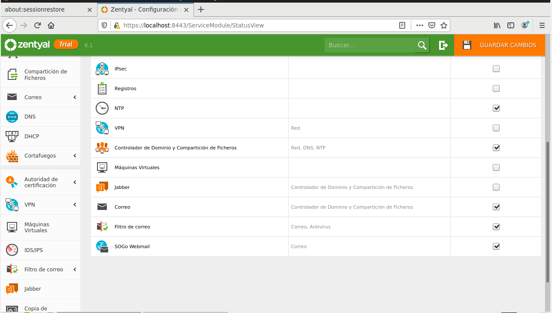The width and height of the screenshot is (552, 313).
Task: Click the logout icon next to search
Action: [x=443, y=45]
